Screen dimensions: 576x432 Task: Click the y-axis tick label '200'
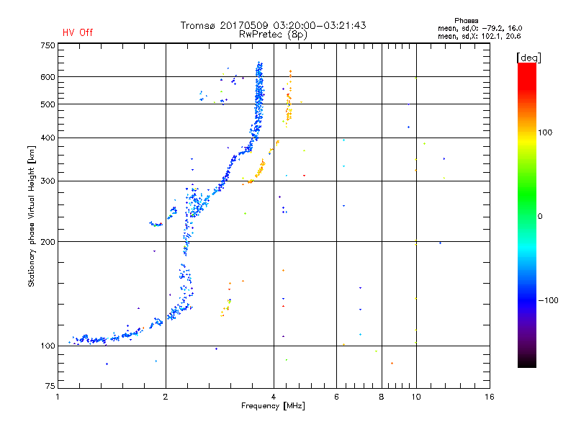tap(48, 242)
